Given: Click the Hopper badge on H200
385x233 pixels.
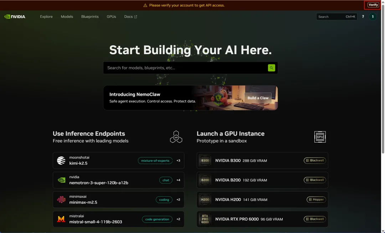Looking at the screenshot, I should [316, 200].
